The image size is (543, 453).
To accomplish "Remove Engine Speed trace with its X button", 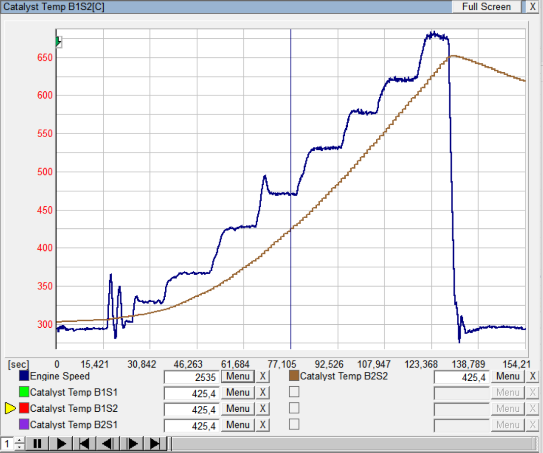I will (263, 377).
